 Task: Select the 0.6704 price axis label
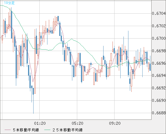coord(159,13)
